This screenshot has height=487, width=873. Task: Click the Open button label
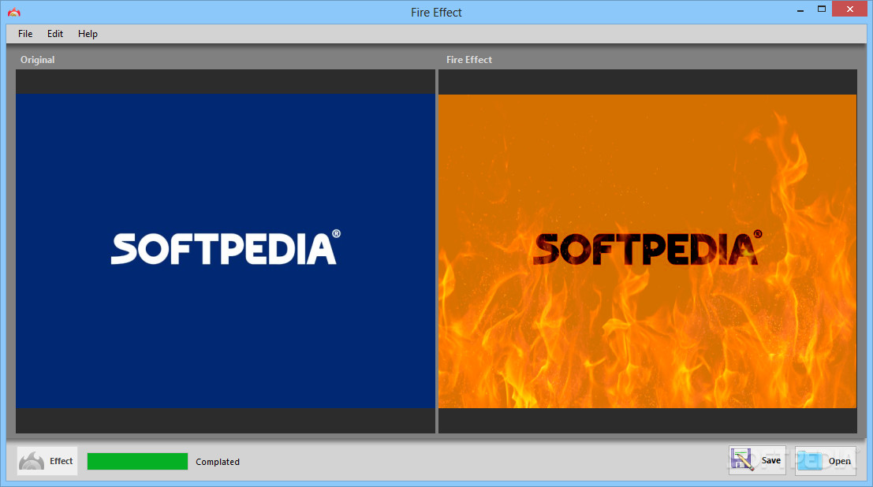[x=839, y=461]
